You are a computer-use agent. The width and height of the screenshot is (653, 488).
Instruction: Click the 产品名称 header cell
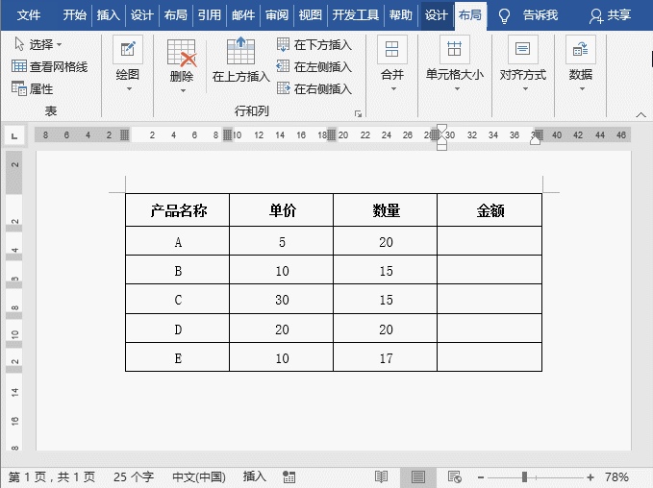pyautogui.click(x=177, y=210)
